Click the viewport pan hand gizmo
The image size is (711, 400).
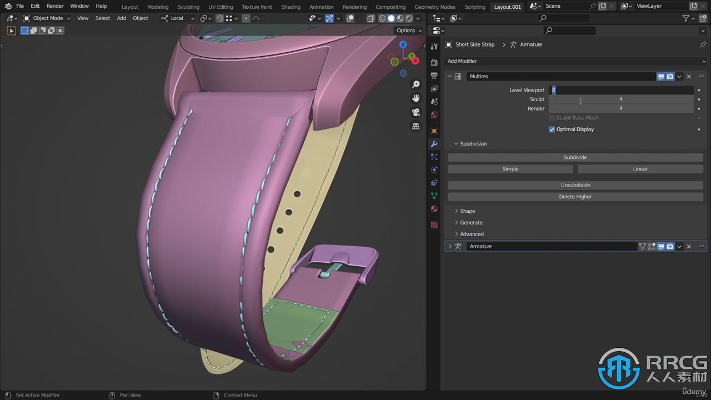click(x=415, y=98)
